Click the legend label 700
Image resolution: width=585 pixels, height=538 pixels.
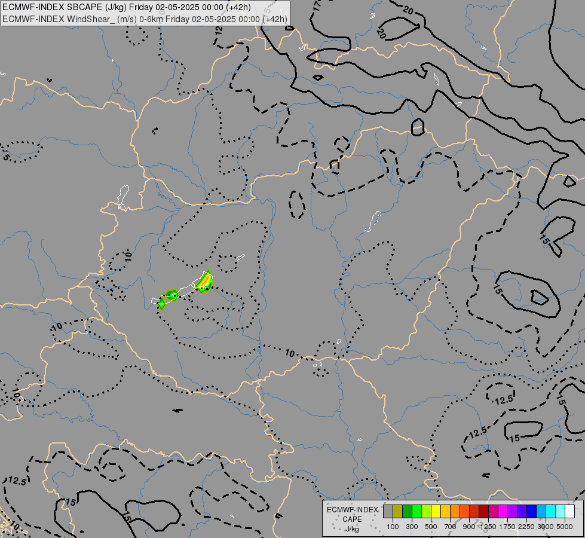coord(451,527)
